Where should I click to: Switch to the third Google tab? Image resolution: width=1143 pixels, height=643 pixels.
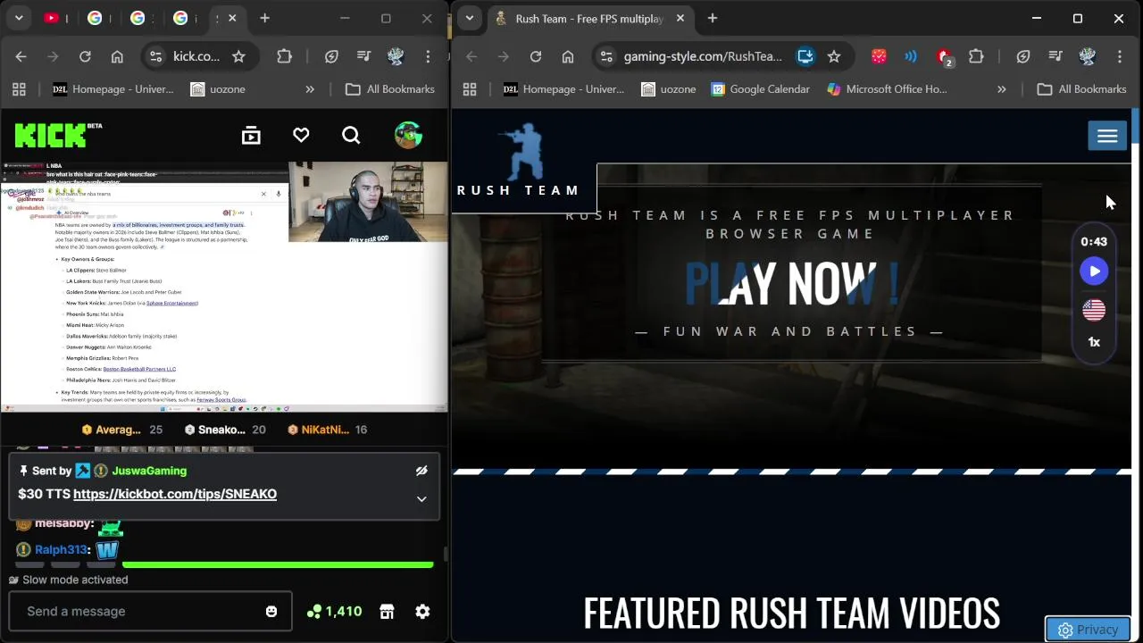click(180, 18)
